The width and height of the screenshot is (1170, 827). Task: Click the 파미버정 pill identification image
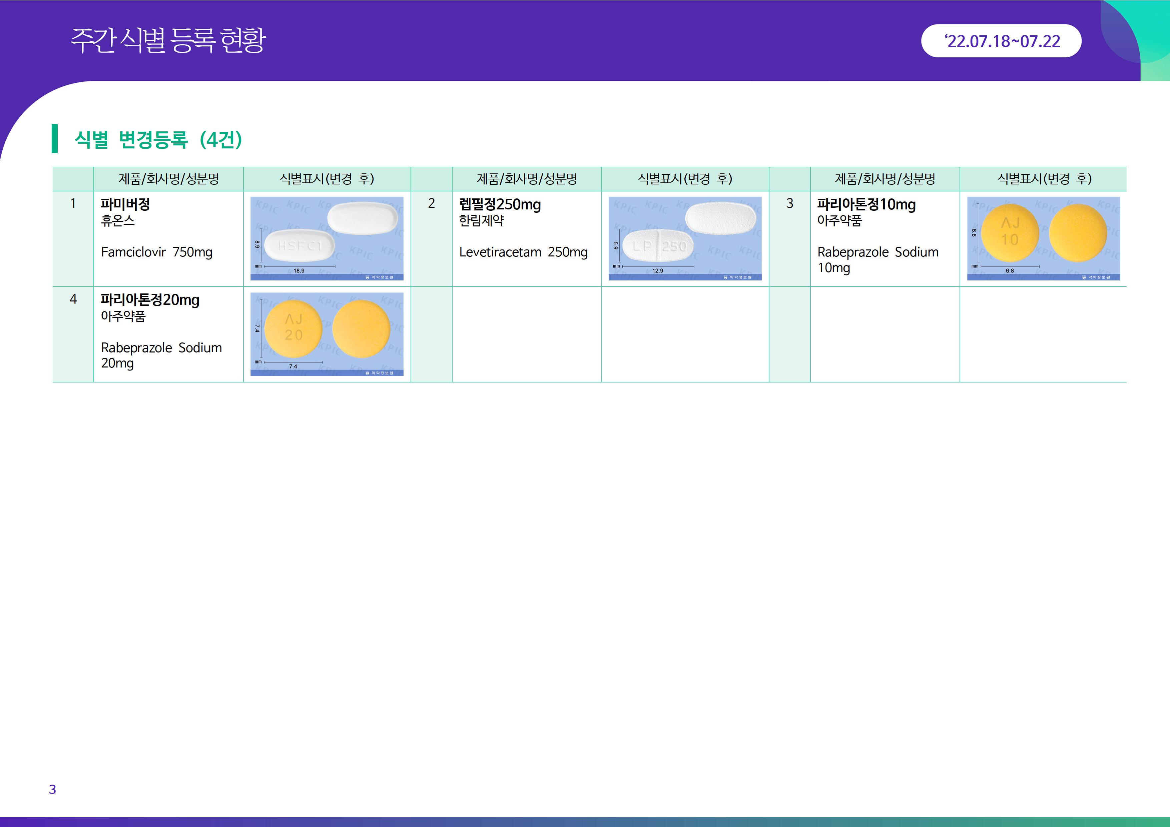click(x=327, y=238)
